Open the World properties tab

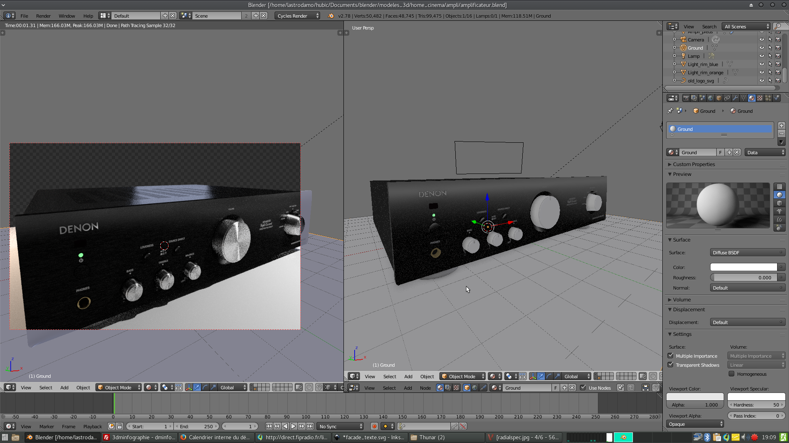pos(711,98)
